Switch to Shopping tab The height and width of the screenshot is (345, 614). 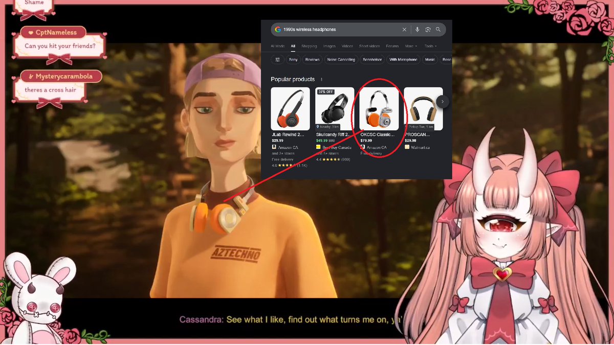click(x=309, y=46)
